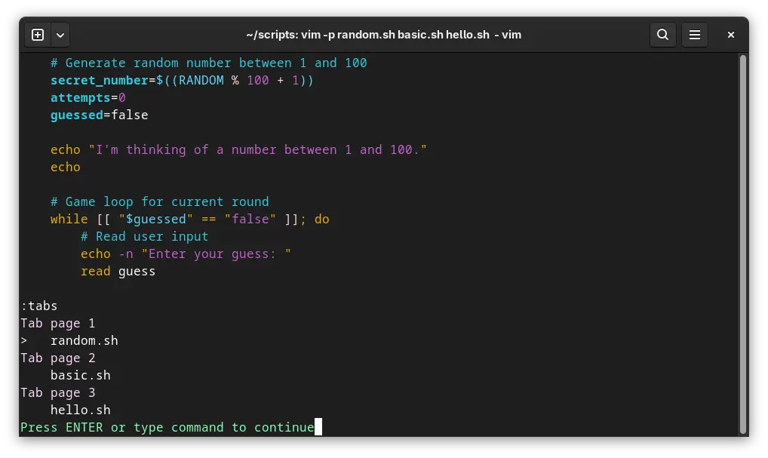Viewport: 768px width, 458px height.
Task: Select hello.sh under Tab page 3
Action: point(80,410)
